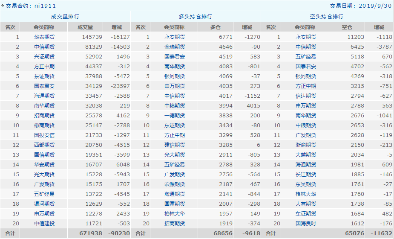This screenshot has height=239, width=394.
Task: Open 国富期货 member link
Action: coord(174,204)
